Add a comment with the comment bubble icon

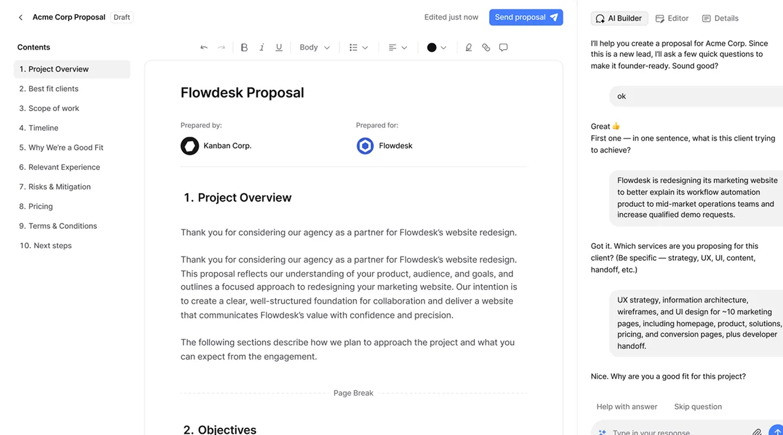[503, 47]
